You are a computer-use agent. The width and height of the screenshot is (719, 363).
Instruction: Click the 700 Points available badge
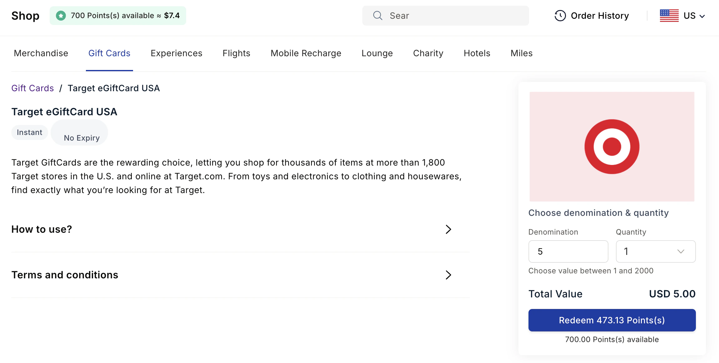(118, 16)
